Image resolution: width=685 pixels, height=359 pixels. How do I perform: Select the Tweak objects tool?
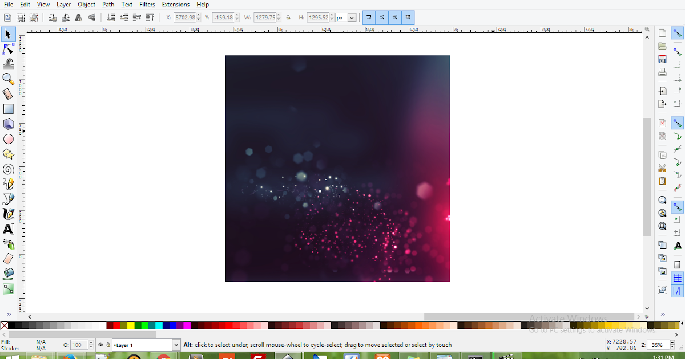tap(9, 64)
